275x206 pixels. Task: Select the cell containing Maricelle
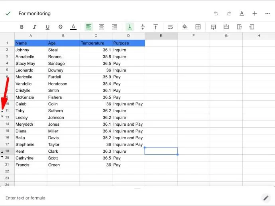point(31,77)
